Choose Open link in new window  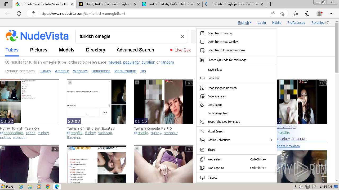(237, 42)
